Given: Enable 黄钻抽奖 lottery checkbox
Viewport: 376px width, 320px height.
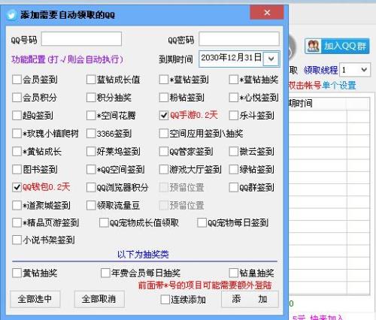Looking at the screenshot, I should point(17,273).
